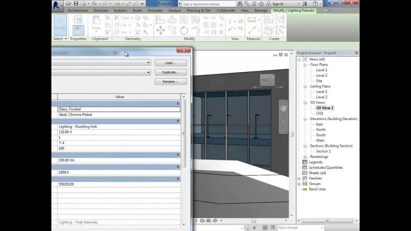Open the Structure ribbon tab
Viewport: 411px width, 231px height.
101,11
